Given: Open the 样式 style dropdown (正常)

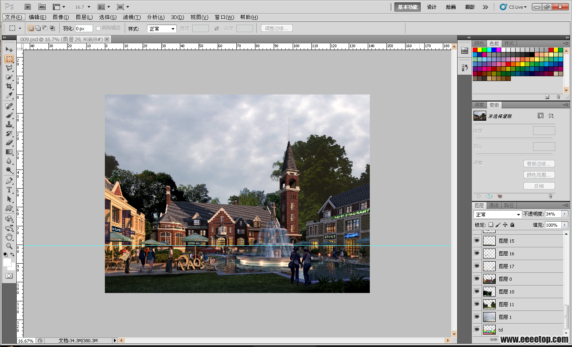Looking at the screenshot, I should pos(162,29).
